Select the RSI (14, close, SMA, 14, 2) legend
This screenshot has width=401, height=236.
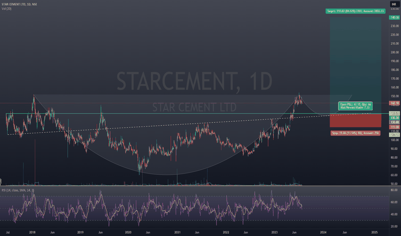[18, 191]
